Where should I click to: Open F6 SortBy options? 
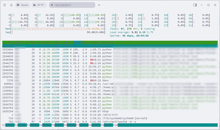click(70, 125)
